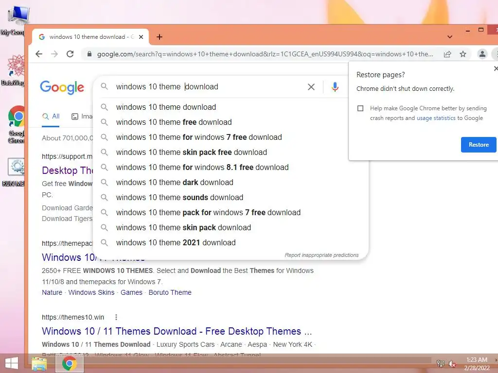The width and height of the screenshot is (498, 373).
Task: Click the padlock site info icon
Action: coord(89,54)
